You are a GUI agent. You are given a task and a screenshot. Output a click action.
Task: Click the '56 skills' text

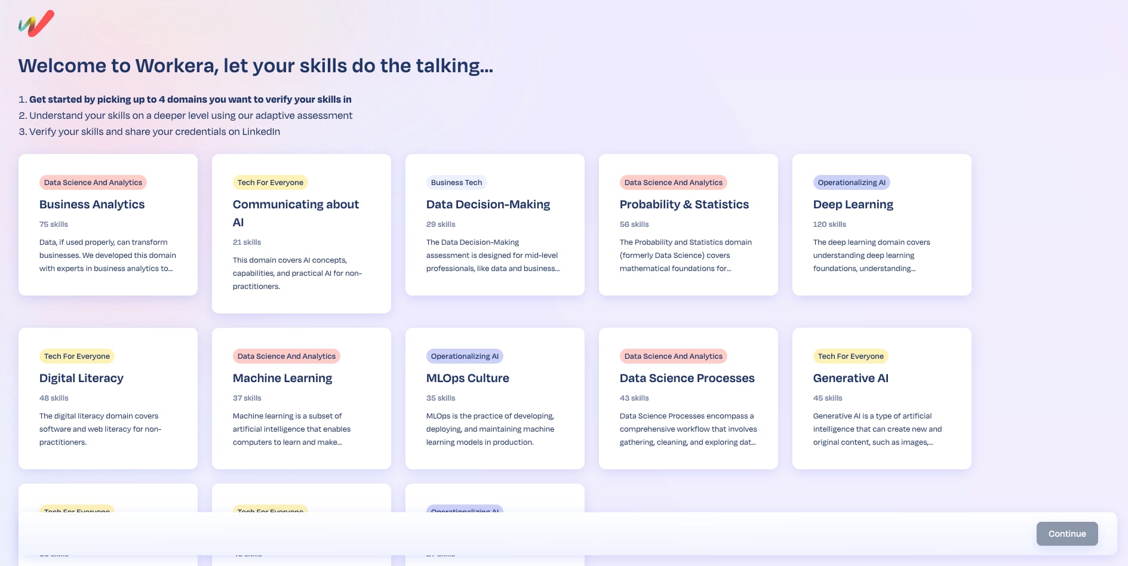[634, 224]
